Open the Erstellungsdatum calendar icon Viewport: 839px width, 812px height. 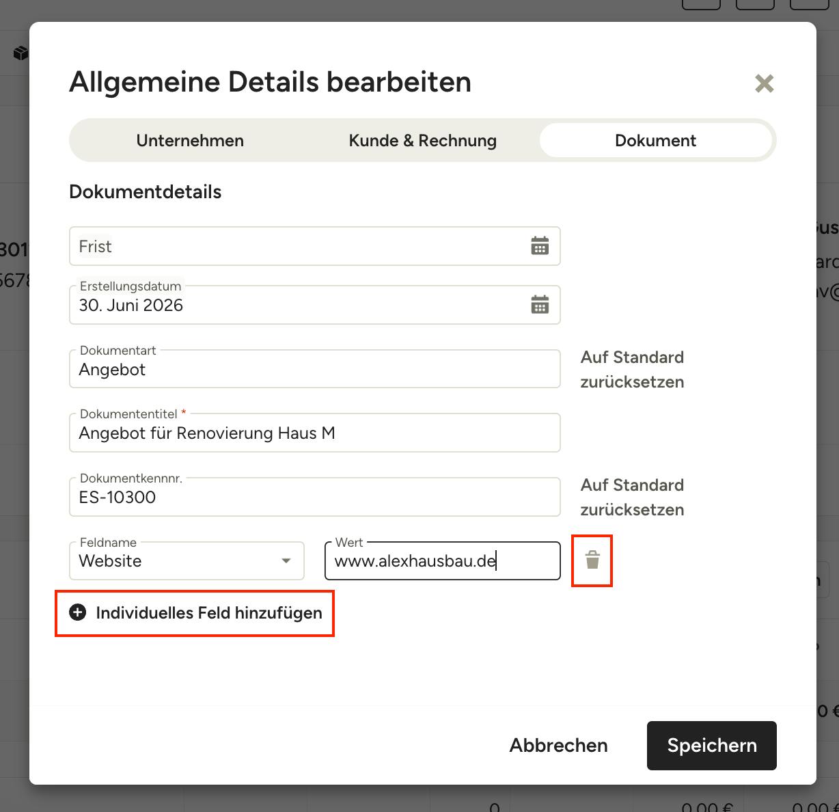(x=540, y=305)
